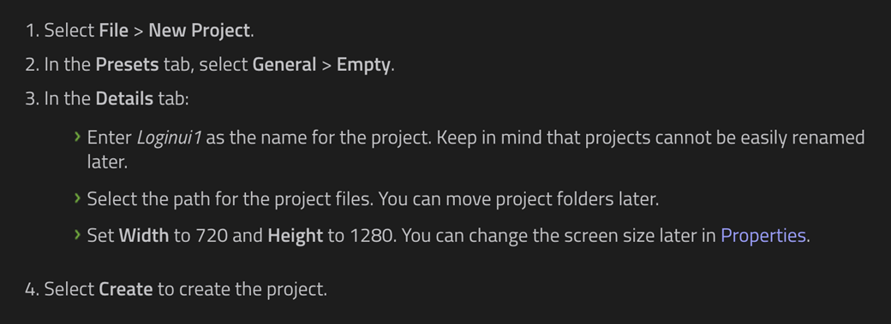Screen dimensions: 891x324
Task: Click the bold word Width
Action: point(144,235)
